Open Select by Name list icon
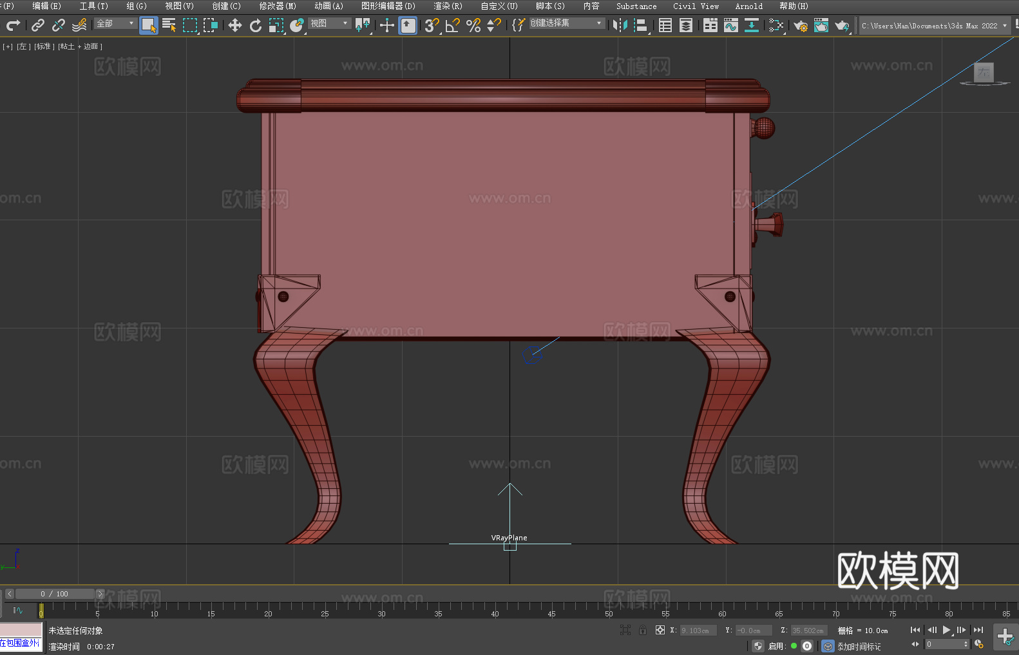 [169, 25]
